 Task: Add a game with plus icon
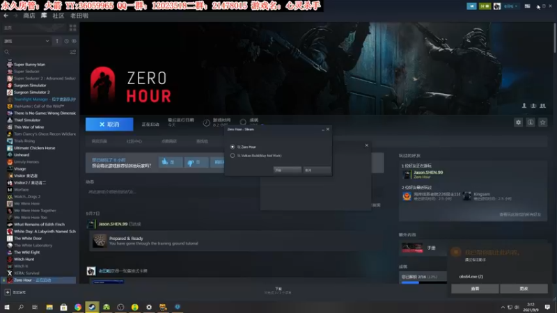coord(8,292)
